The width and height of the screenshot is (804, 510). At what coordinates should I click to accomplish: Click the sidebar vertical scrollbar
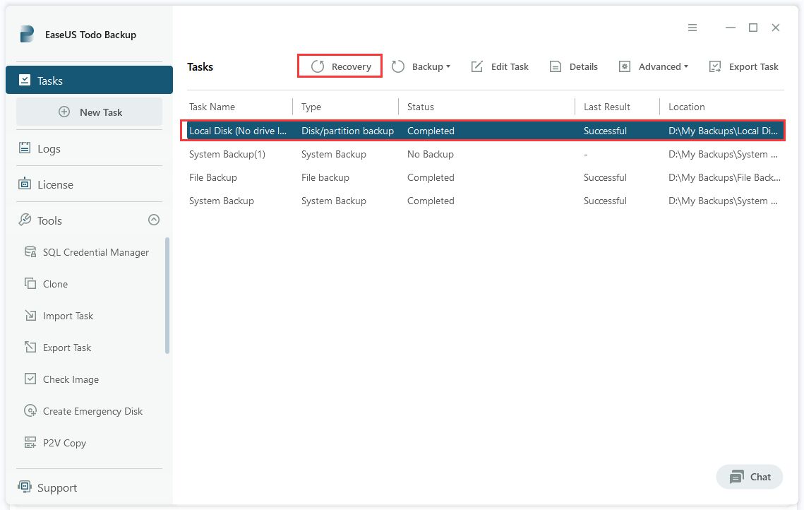click(167, 295)
